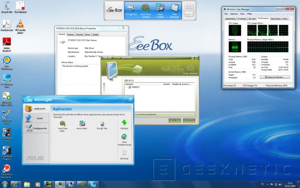This screenshot has height=188, width=300.
Task: Click OK in ASUS Easy Update
Action: 174,121
